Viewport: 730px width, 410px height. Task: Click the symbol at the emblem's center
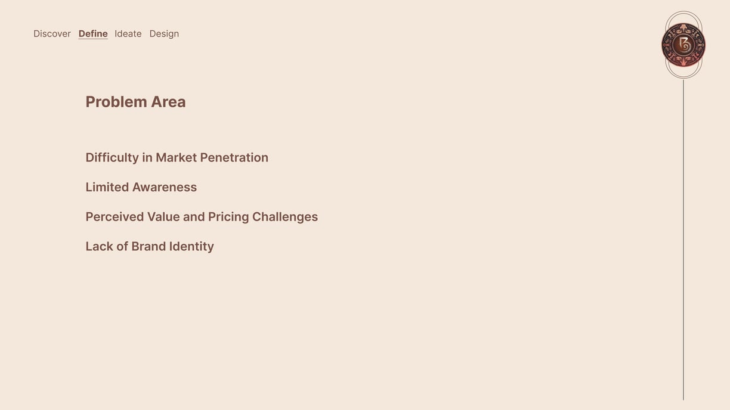(684, 44)
